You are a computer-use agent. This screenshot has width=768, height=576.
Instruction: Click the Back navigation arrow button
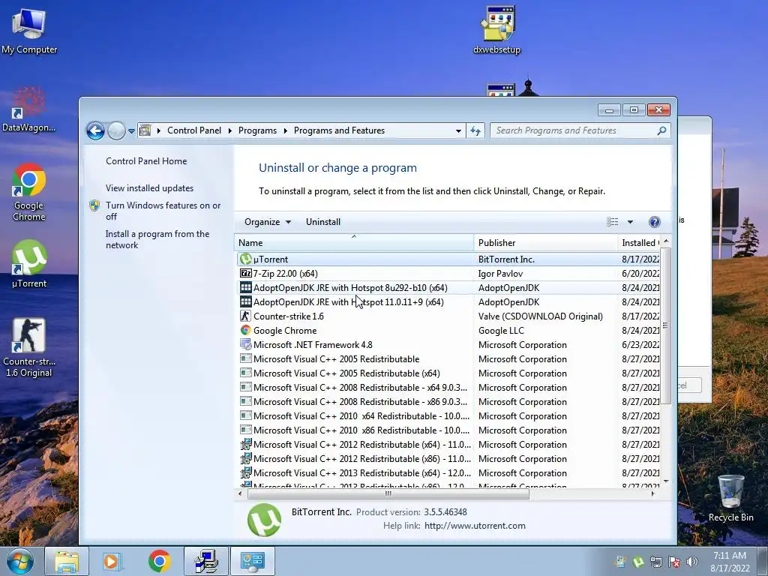pos(95,130)
